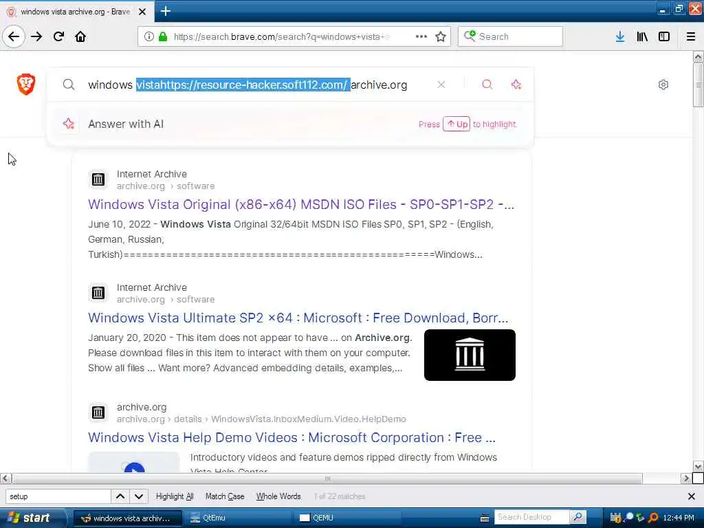Clear the Brave search query with X
The width and height of the screenshot is (704, 528).
point(441,85)
